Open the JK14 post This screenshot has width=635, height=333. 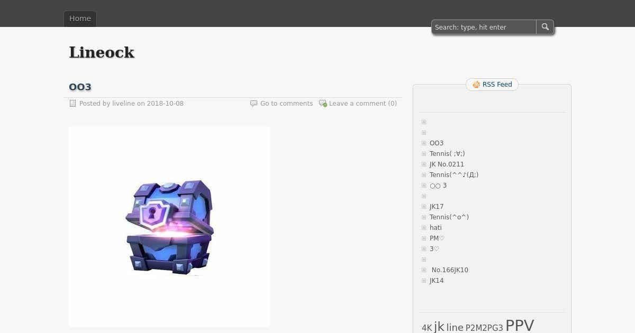pyautogui.click(x=437, y=281)
